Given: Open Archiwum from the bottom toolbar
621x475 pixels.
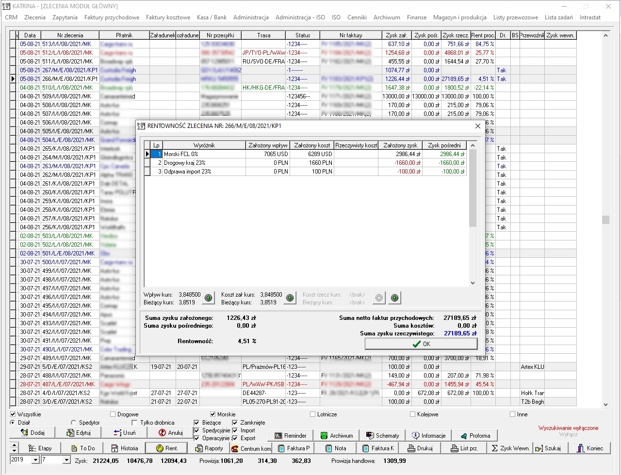Looking at the screenshot, I should click(x=337, y=435).
